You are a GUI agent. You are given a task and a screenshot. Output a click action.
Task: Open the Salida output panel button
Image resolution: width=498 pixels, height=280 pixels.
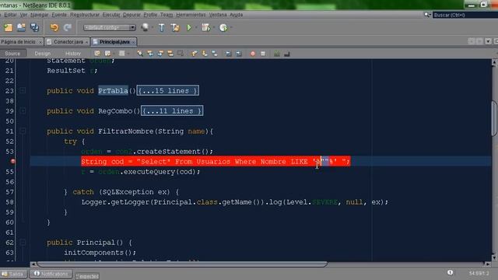13,274
